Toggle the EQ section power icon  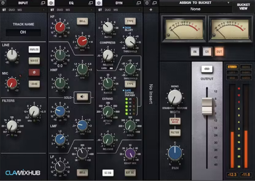click(x=51, y=3)
